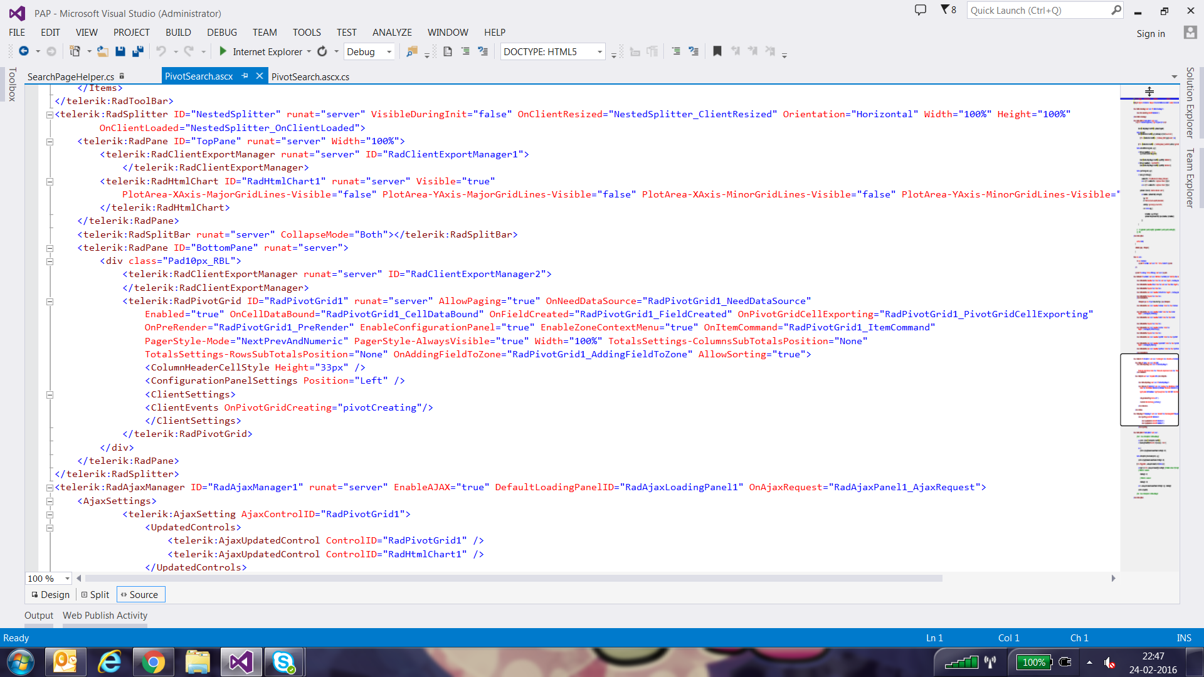Switch to PivotSearch.ascx.cs tab
Image resolution: width=1204 pixels, height=677 pixels.
[310, 76]
